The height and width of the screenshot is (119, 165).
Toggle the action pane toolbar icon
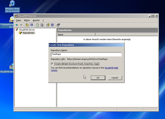(x=52, y=25)
